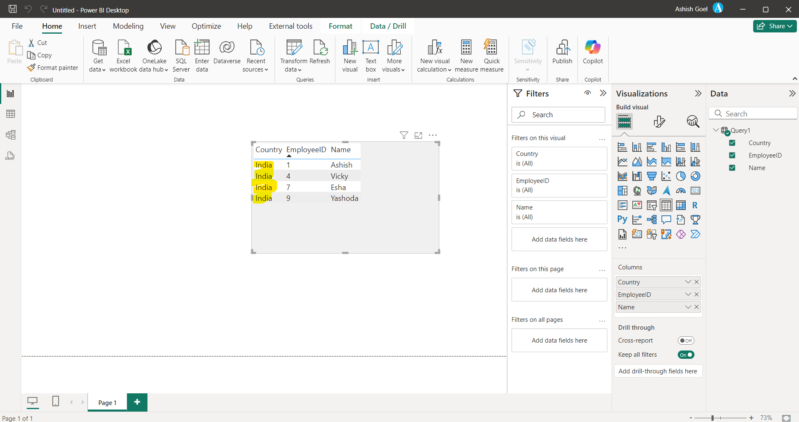Click the filter icon above the table visual
Viewport: 799px width, 422px height.
point(404,135)
